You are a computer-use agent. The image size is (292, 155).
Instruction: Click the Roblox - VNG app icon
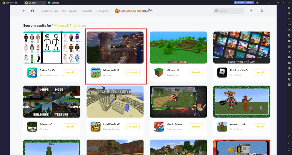[x=222, y=73]
